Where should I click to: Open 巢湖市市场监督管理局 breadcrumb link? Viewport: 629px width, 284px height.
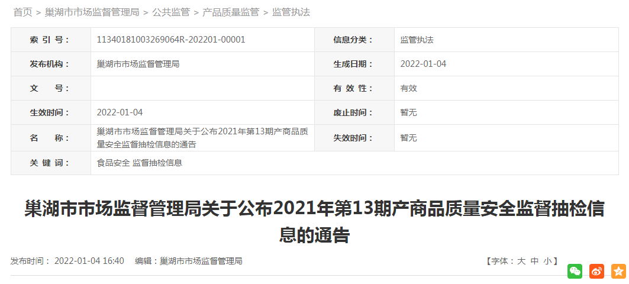pyautogui.click(x=92, y=12)
